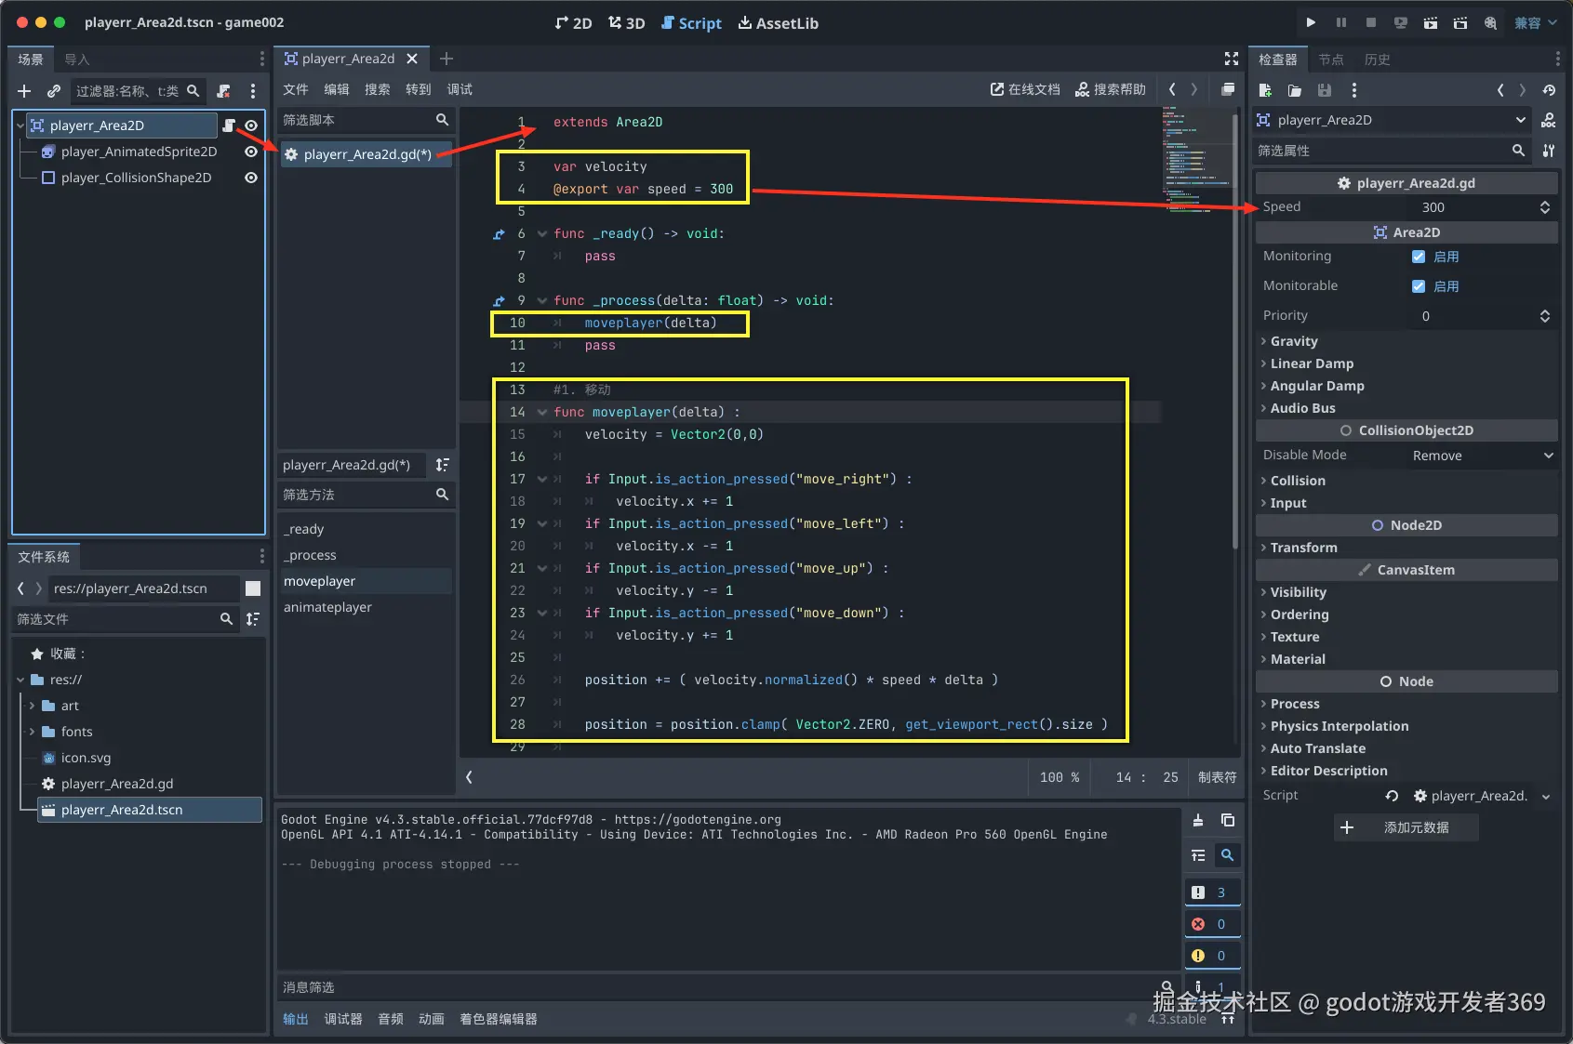The image size is (1573, 1044).
Task: Expand the Physics Interpolation section
Action: 1340,726
